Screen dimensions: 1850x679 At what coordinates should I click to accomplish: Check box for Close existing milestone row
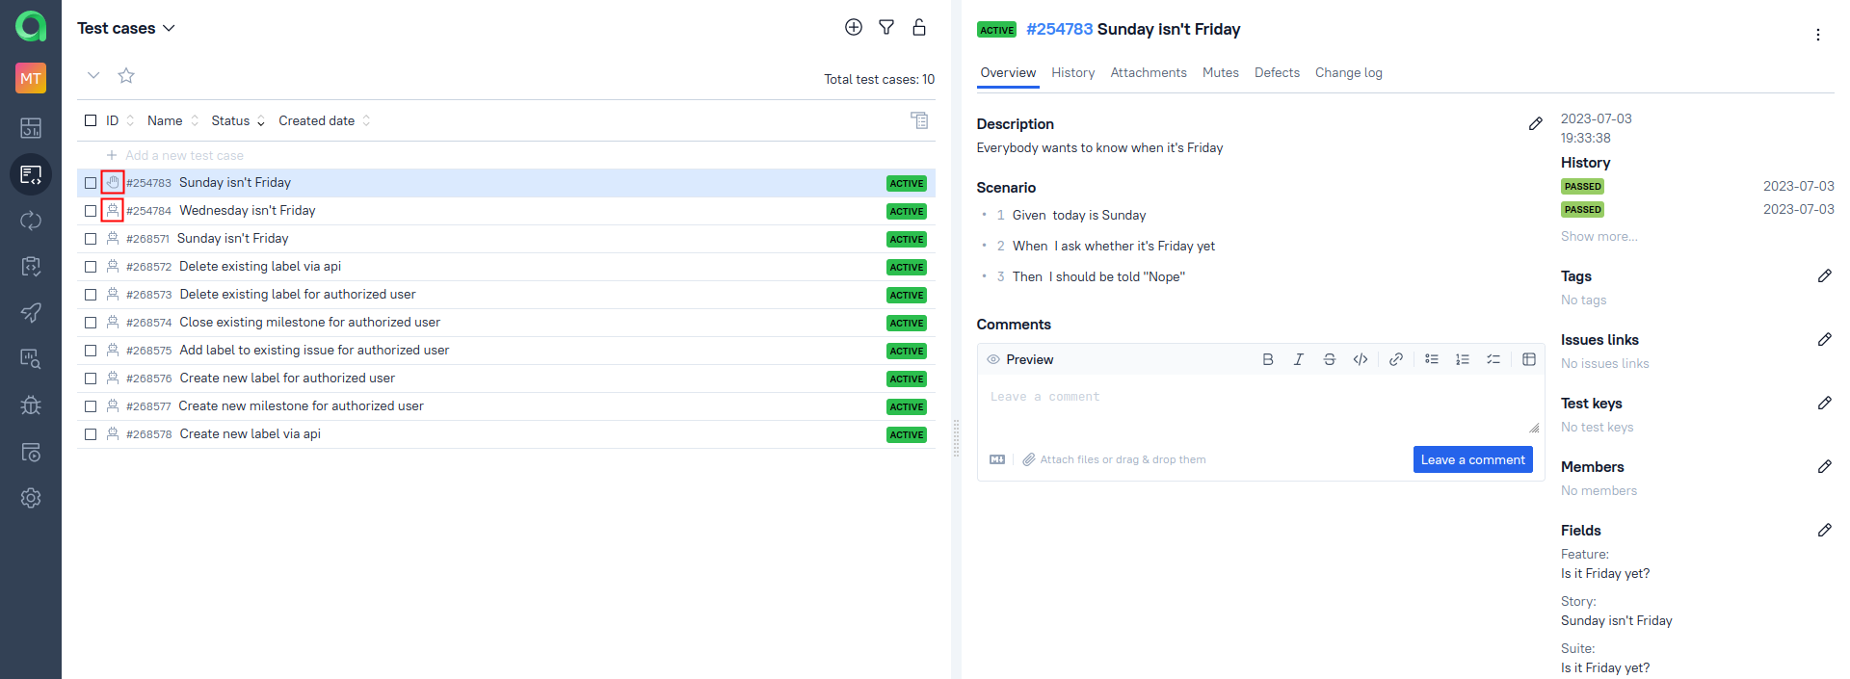pos(91,323)
